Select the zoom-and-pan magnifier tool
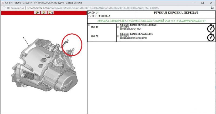Screen dimensions: 216x114 pos(51,13)
